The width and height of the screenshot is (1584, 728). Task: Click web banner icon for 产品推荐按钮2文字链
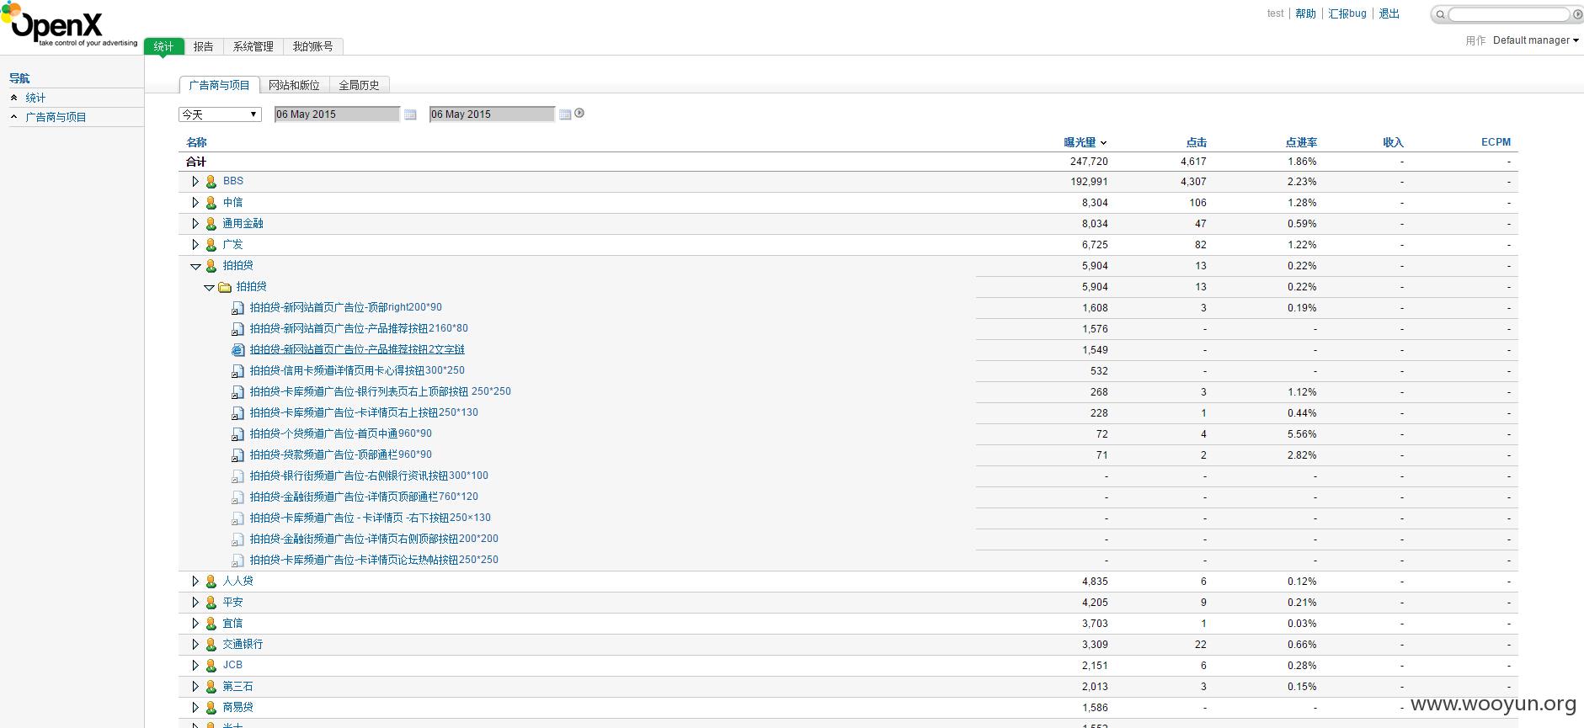[237, 350]
